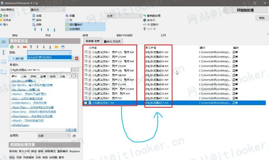Uncheck the file mapped to 02.txt
Viewport: 269px width, 160px height.
86,57
